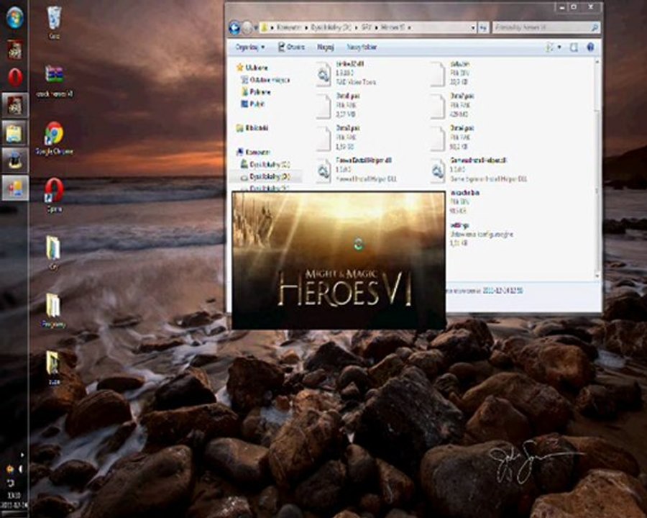This screenshot has width=647, height=518.
Task: Open Explorer help (blue question mark)
Action: click(x=590, y=47)
